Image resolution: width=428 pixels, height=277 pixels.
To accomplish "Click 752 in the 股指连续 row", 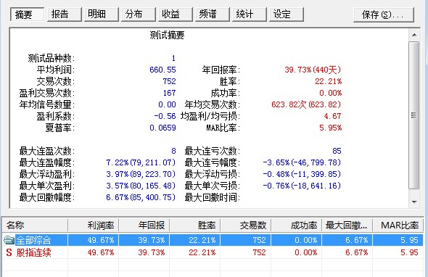I will click(x=259, y=252).
